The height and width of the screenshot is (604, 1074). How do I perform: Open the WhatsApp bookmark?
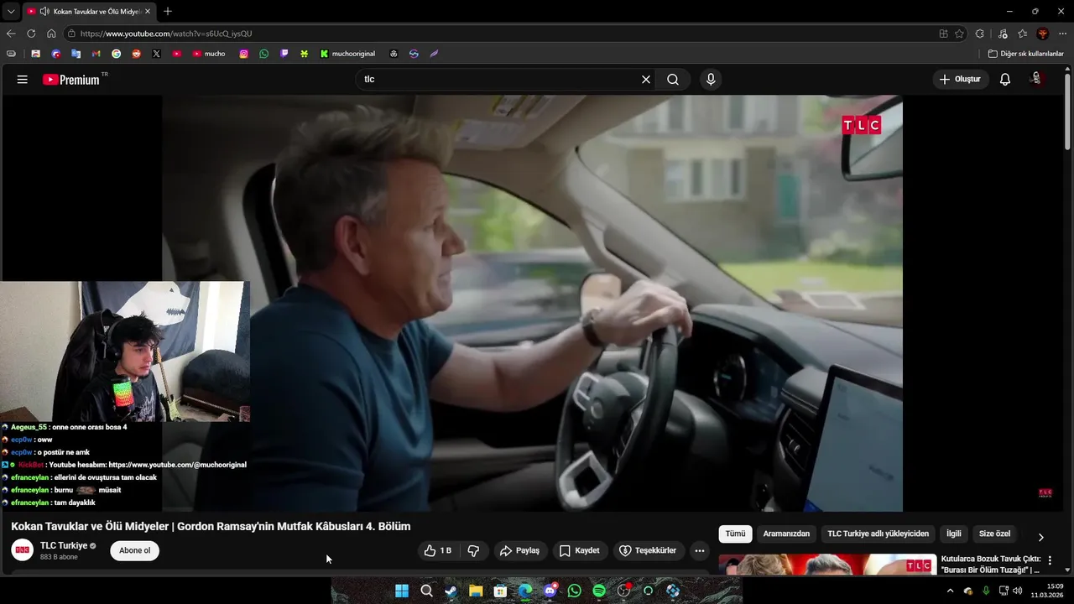click(x=264, y=54)
